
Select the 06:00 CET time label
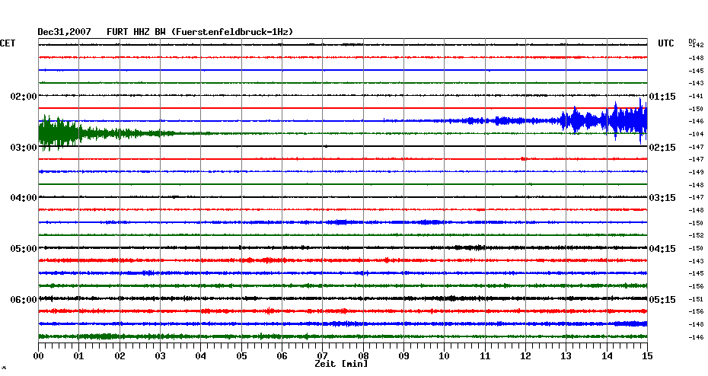[x=24, y=300]
